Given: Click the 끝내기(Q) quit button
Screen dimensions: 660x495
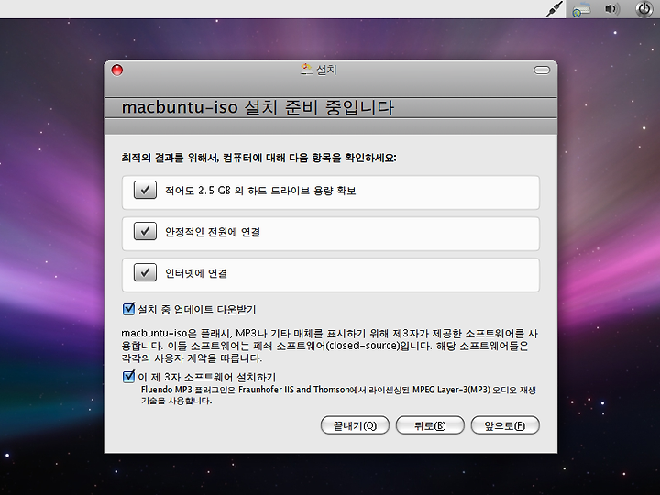Looking at the screenshot, I should [x=355, y=425].
